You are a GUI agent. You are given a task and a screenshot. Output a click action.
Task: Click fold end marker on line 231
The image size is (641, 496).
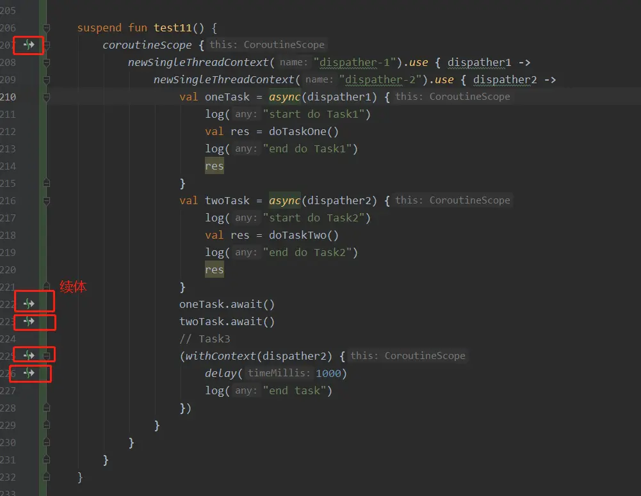point(47,460)
